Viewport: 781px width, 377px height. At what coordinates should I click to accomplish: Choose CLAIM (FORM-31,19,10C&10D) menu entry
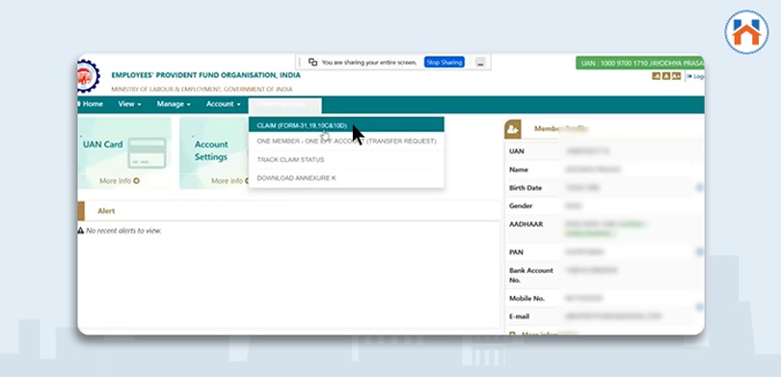pyautogui.click(x=346, y=125)
